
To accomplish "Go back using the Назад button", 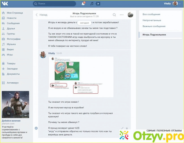I will (x=41, y=15).
